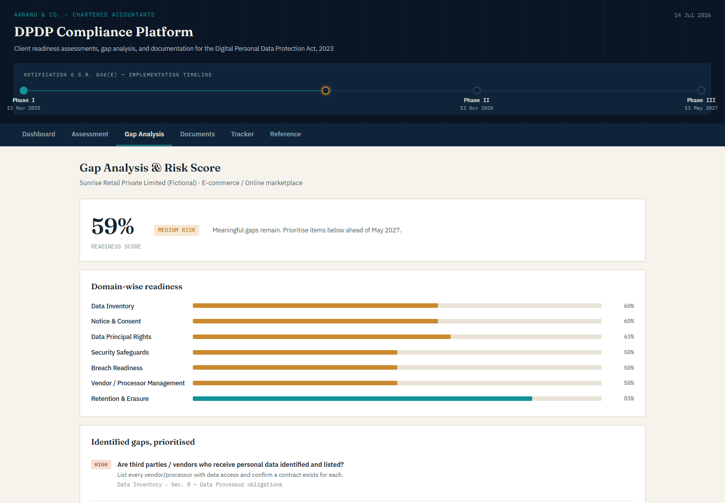The height and width of the screenshot is (503, 725).
Task: Click the Data Principal Rights progress bar
Action: (397, 337)
